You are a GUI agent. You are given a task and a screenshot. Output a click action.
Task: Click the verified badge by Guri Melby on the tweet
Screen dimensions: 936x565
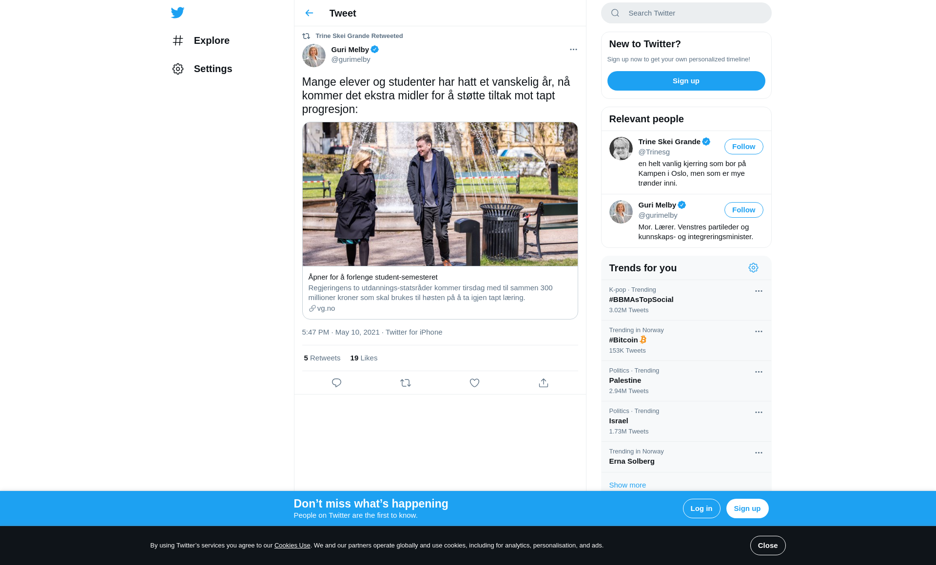pyautogui.click(x=375, y=49)
